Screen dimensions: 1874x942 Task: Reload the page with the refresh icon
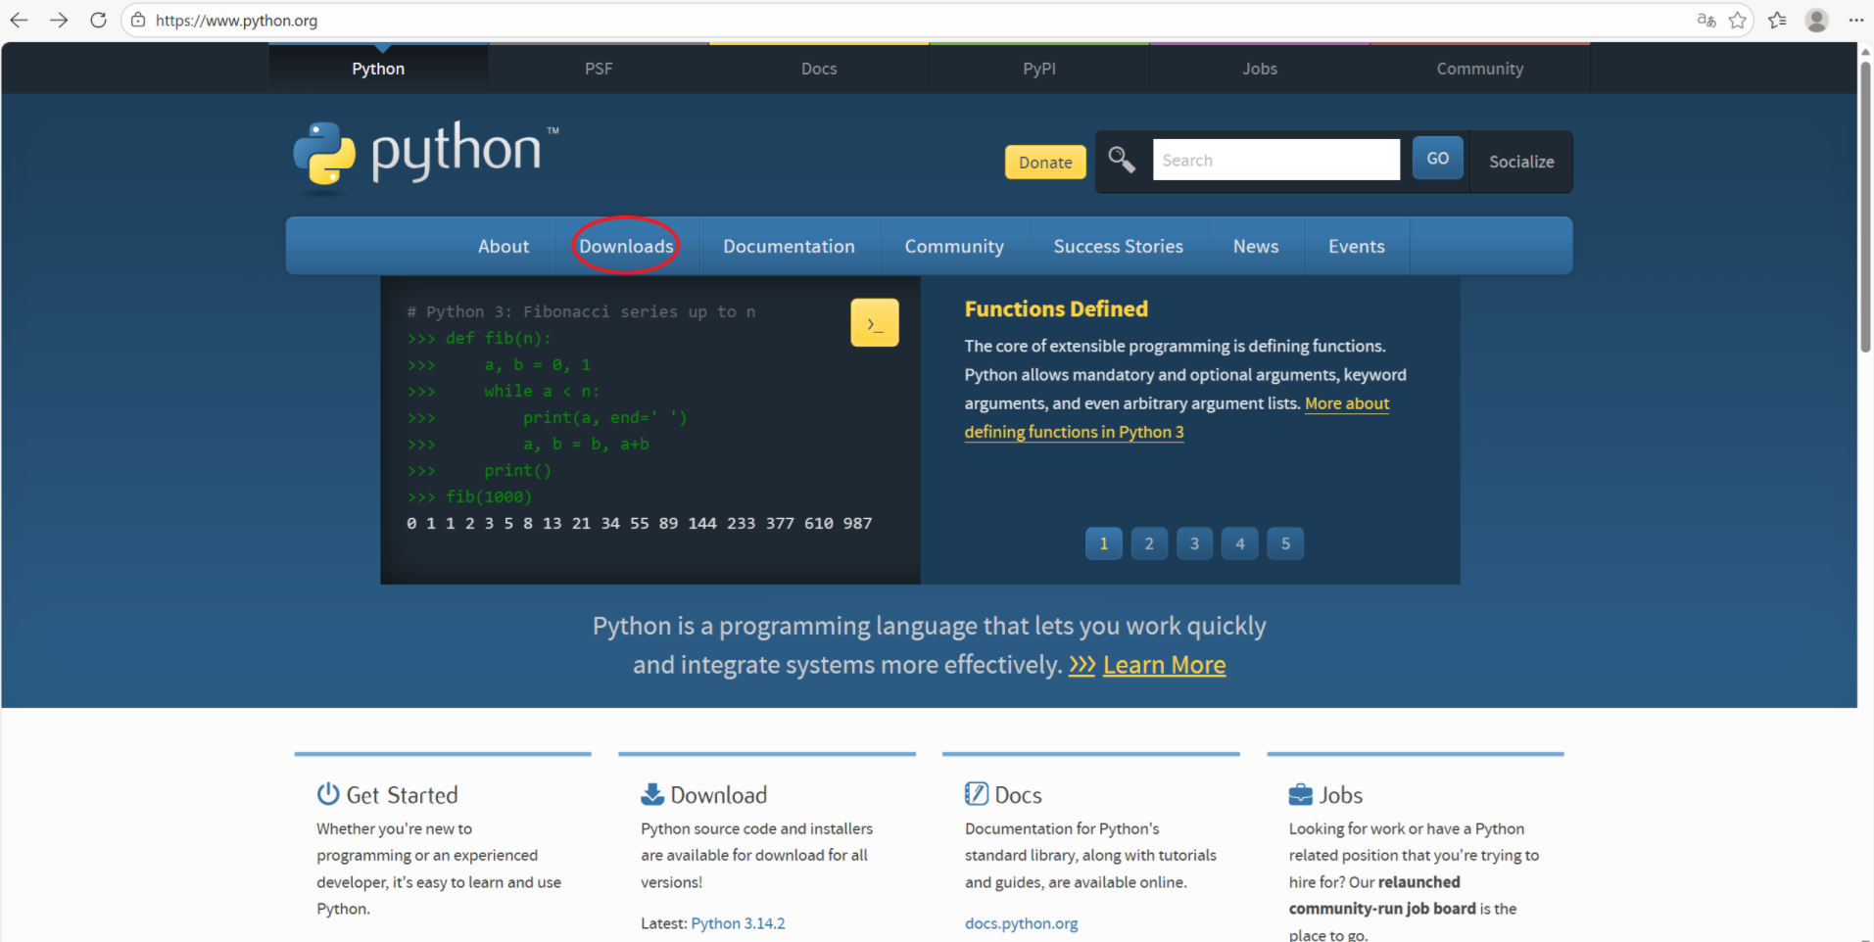click(98, 20)
